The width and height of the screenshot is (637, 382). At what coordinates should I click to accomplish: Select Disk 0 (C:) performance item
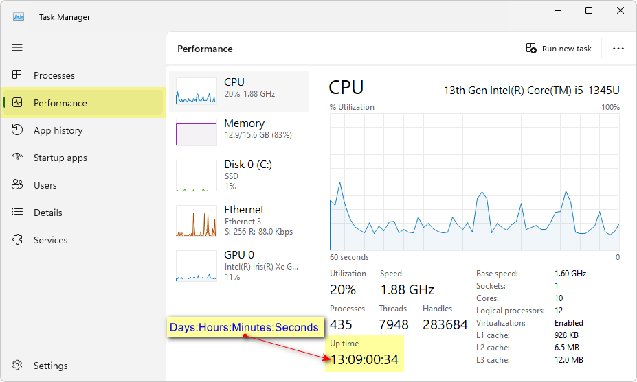(238, 175)
